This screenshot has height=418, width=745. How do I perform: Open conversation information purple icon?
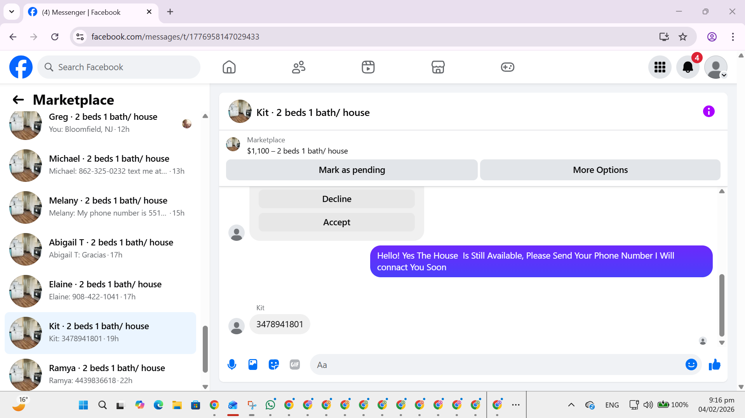click(x=708, y=112)
